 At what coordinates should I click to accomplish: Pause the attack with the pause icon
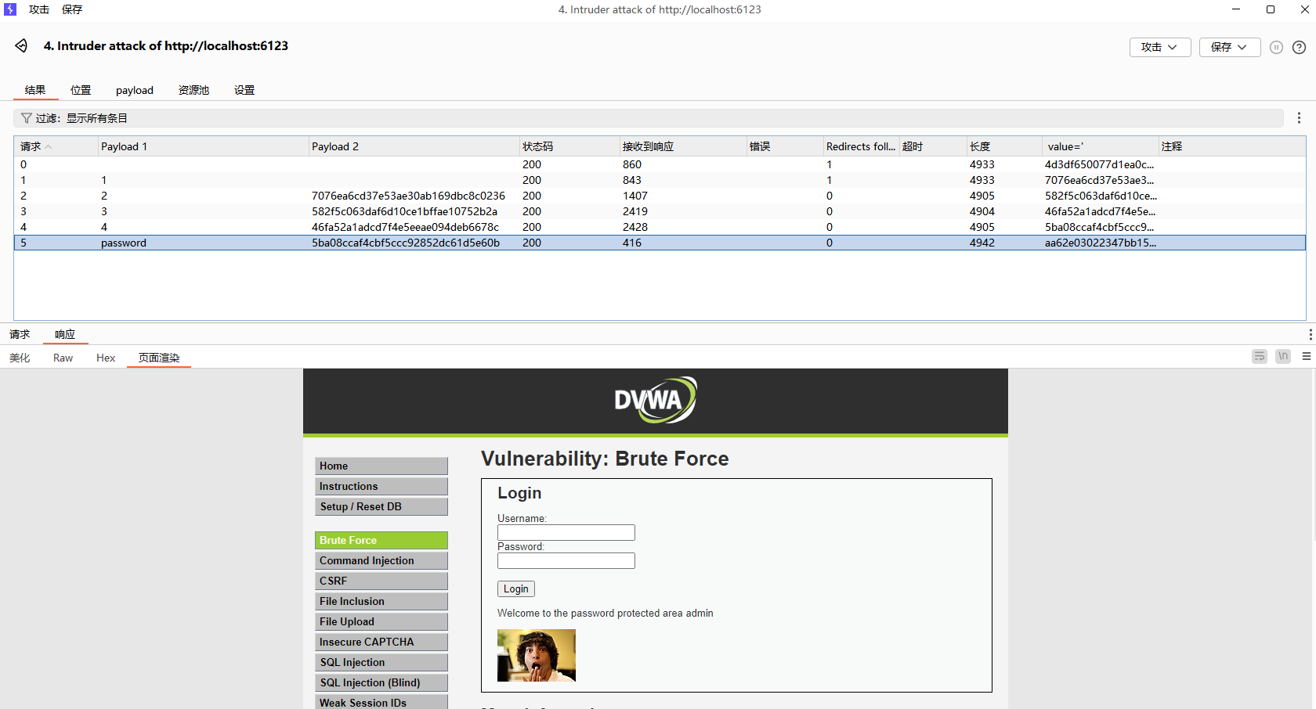(1276, 47)
